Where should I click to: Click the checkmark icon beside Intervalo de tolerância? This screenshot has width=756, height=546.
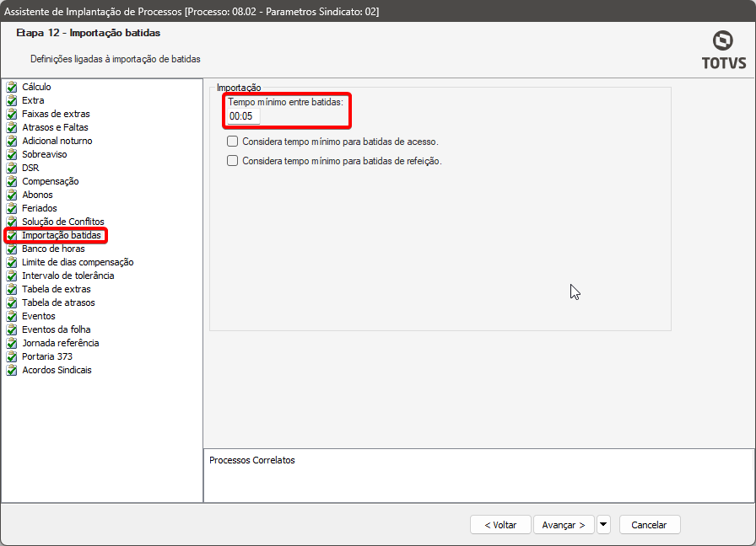click(12, 276)
